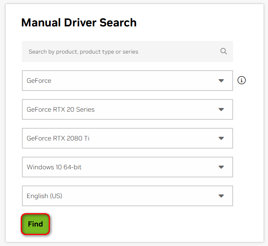Open the English (US) language dropdown
The image size is (268, 246).
point(128,196)
